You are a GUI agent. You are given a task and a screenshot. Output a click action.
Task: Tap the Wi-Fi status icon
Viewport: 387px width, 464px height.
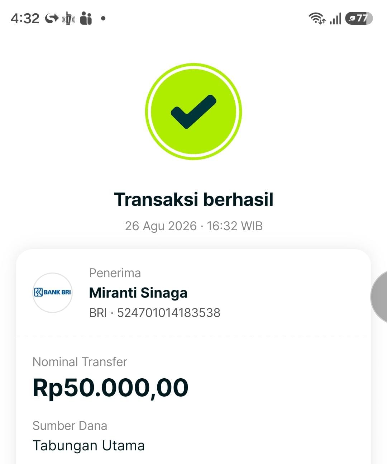click(317, 18)
